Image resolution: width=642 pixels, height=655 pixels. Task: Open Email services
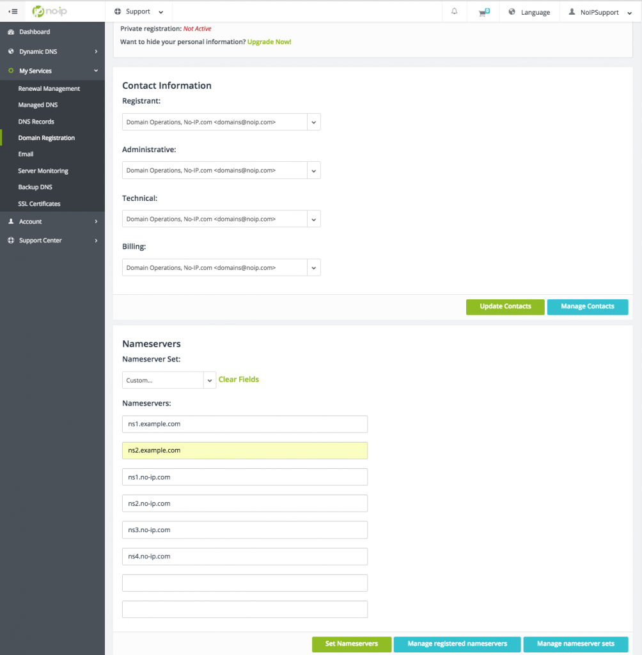pyautogui.click(x=26, y=154)
